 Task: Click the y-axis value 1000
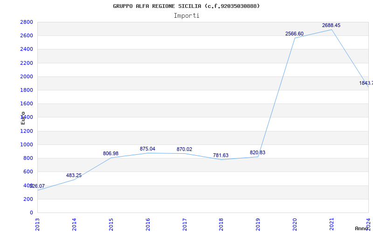(27, 144)
